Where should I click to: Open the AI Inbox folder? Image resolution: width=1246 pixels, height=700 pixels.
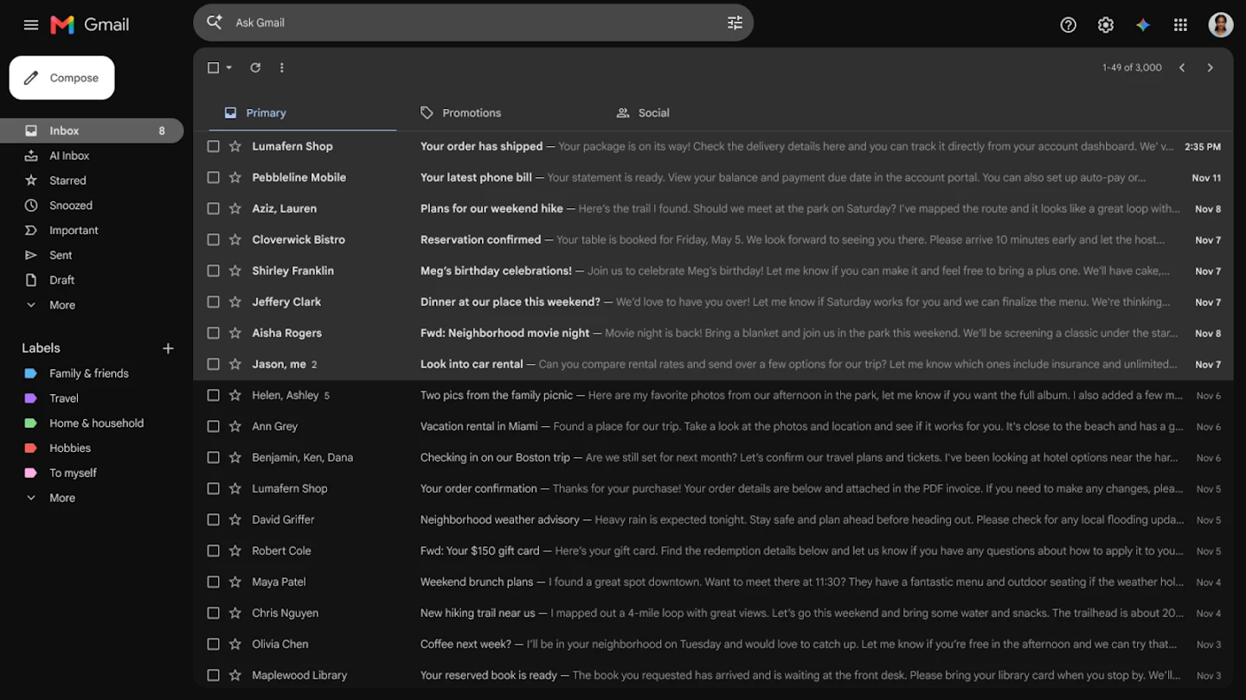pyautogui.click(x=92, y=156)
